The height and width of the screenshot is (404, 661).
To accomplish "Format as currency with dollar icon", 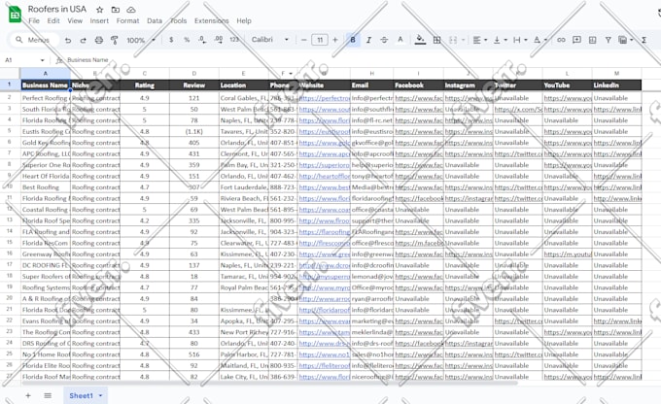I will point(171,40).
